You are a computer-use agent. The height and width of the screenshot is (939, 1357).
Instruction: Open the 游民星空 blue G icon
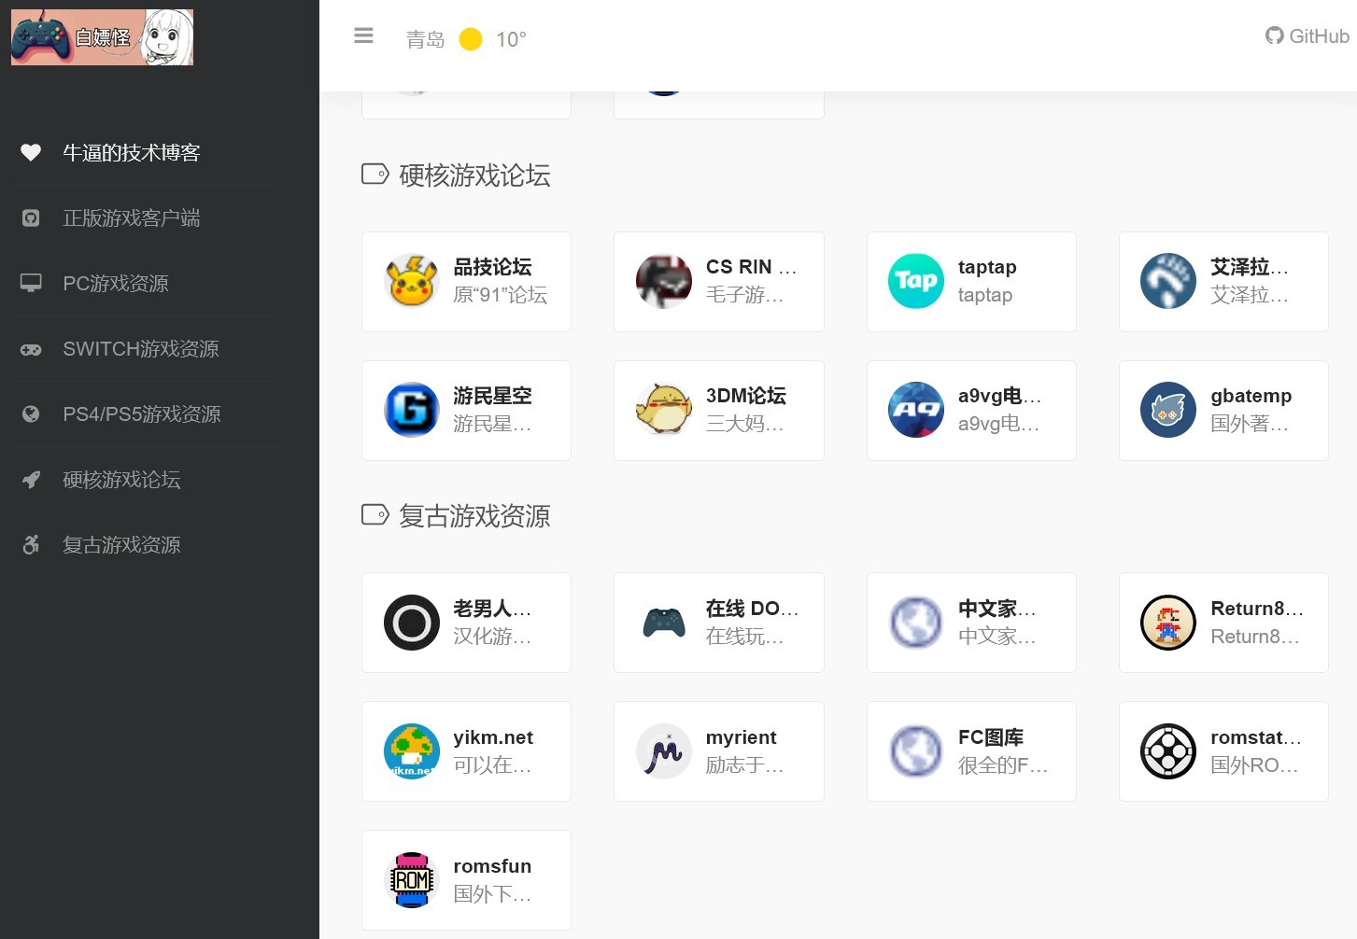pyautogui.click(x=412, y=410)
